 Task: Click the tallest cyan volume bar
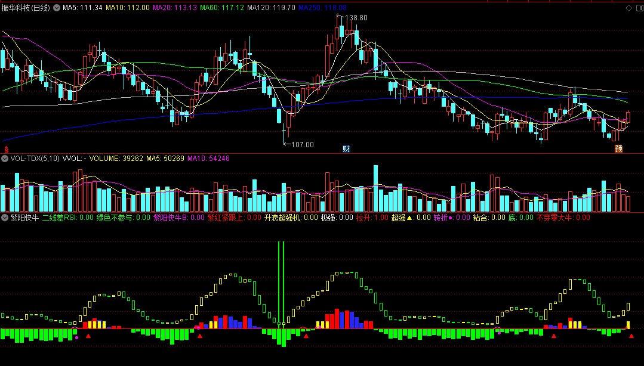[x=375, y=188]
